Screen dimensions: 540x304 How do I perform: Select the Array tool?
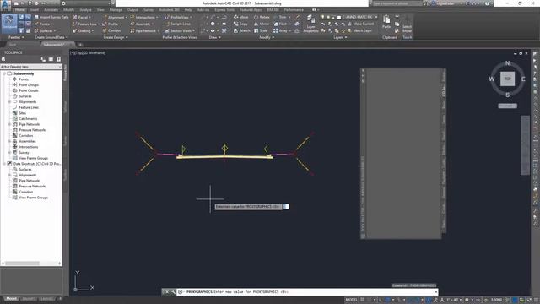tap(281, 30)
